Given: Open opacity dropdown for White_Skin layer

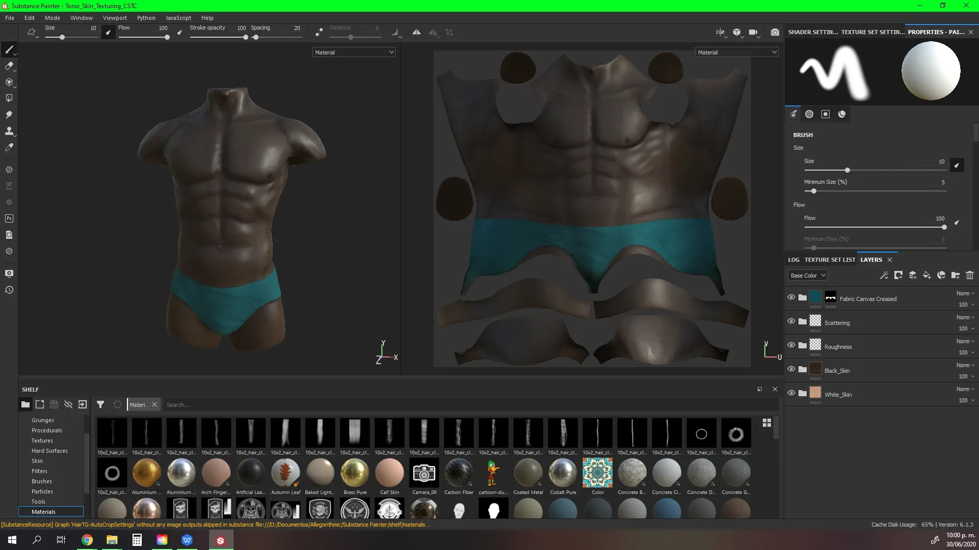Looking at the screenshot, I should point(966,400).
